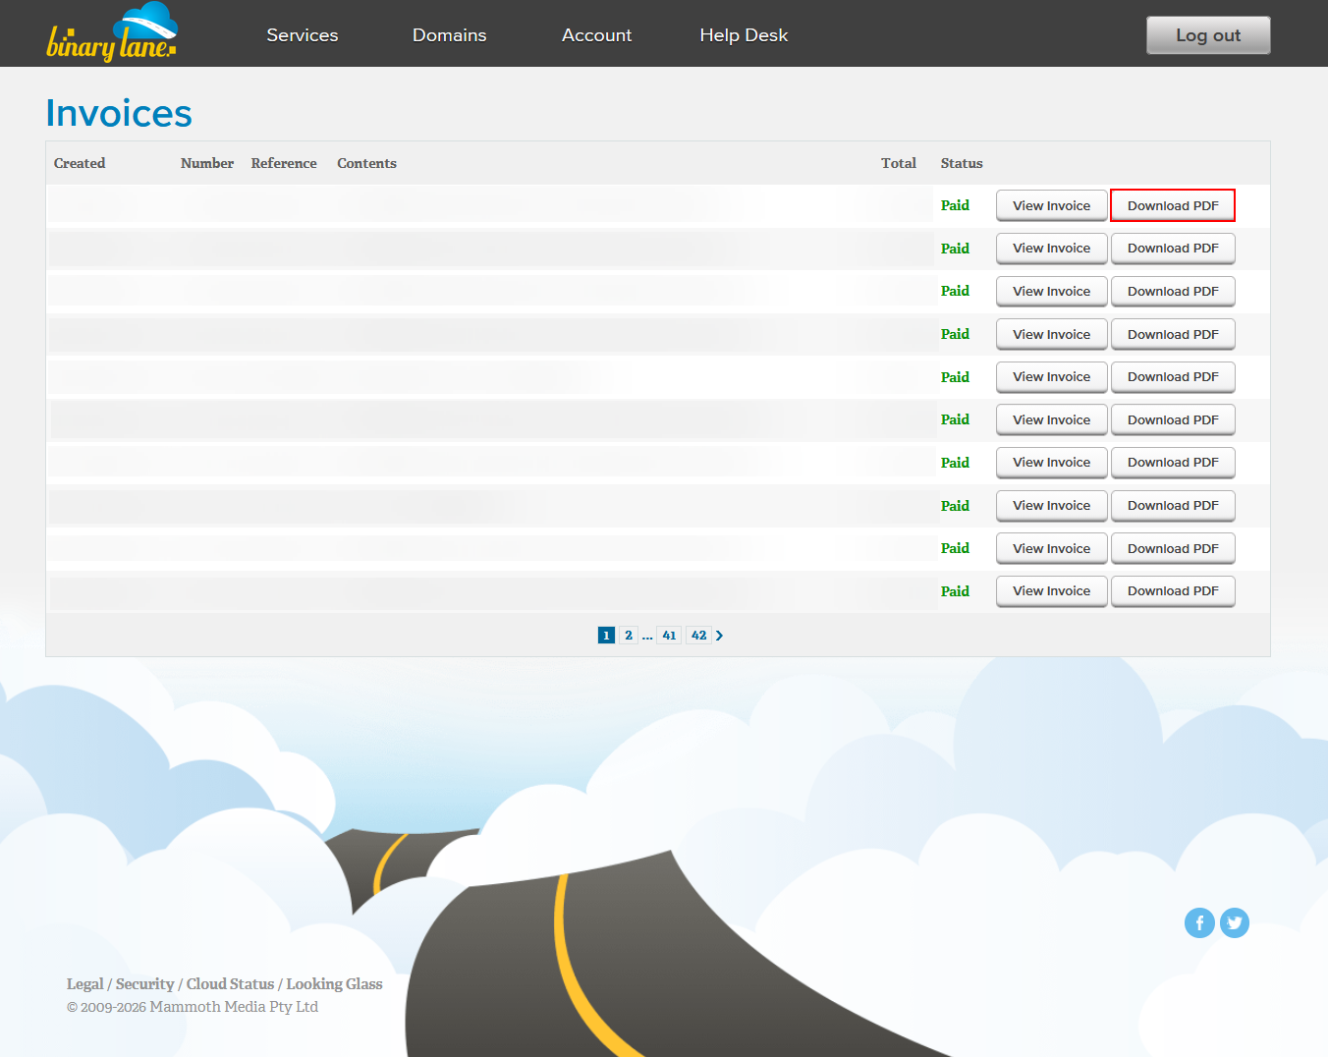Click the Created column header
The height and width of the screenshot is (1057, 1328).
(80, 164)
